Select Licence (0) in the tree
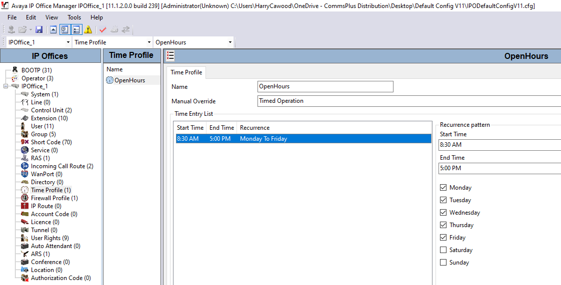561x285 pixels. click(x=45, y=222)
